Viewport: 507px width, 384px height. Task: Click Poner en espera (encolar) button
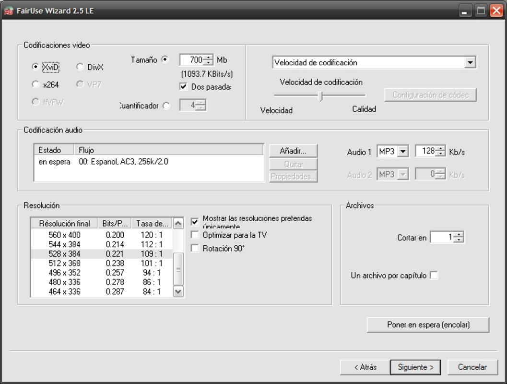[x=428, y=325]
